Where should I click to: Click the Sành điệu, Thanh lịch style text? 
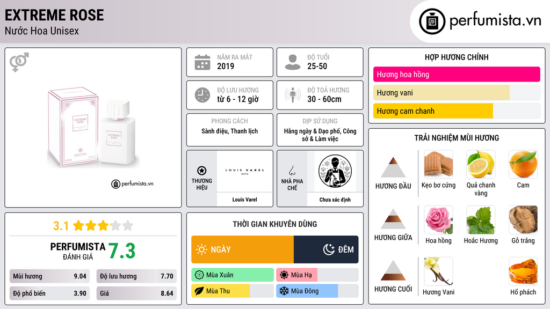point(229,131)
